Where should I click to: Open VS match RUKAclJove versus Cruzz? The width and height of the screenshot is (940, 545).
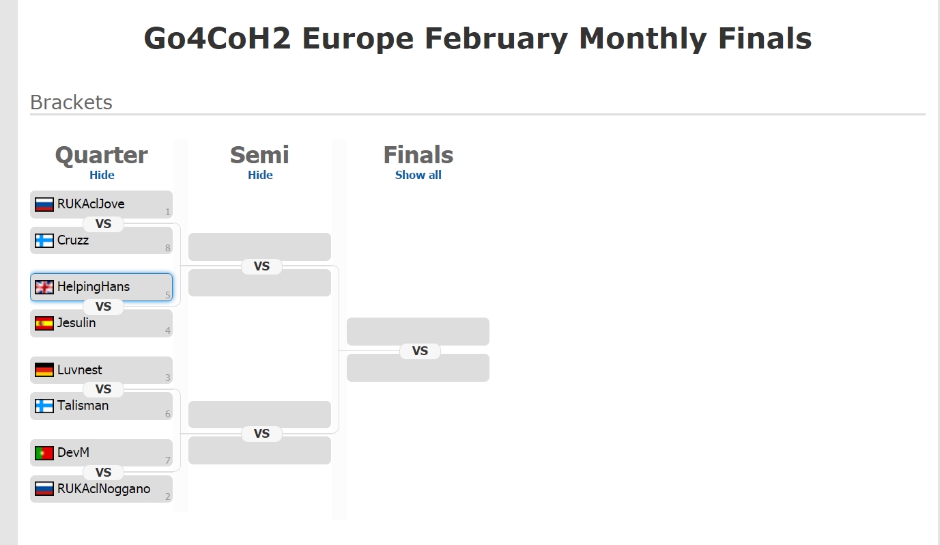[103, 224]
